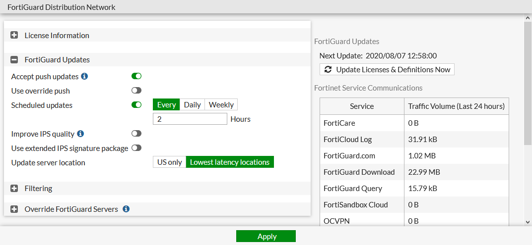Click the Hours interval input field

point(190,119)
